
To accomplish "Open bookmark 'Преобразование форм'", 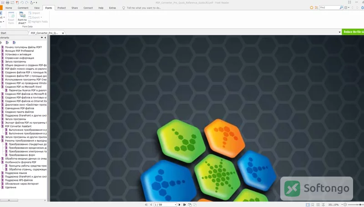I will [22, 155].
